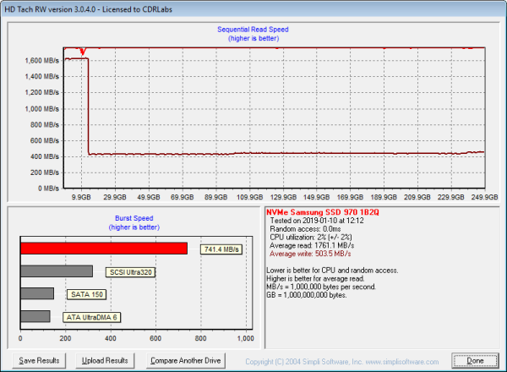This screenshot has height=372, width=507.
Task: Click the 400 MB/s axis label
Action: (45, 156)
